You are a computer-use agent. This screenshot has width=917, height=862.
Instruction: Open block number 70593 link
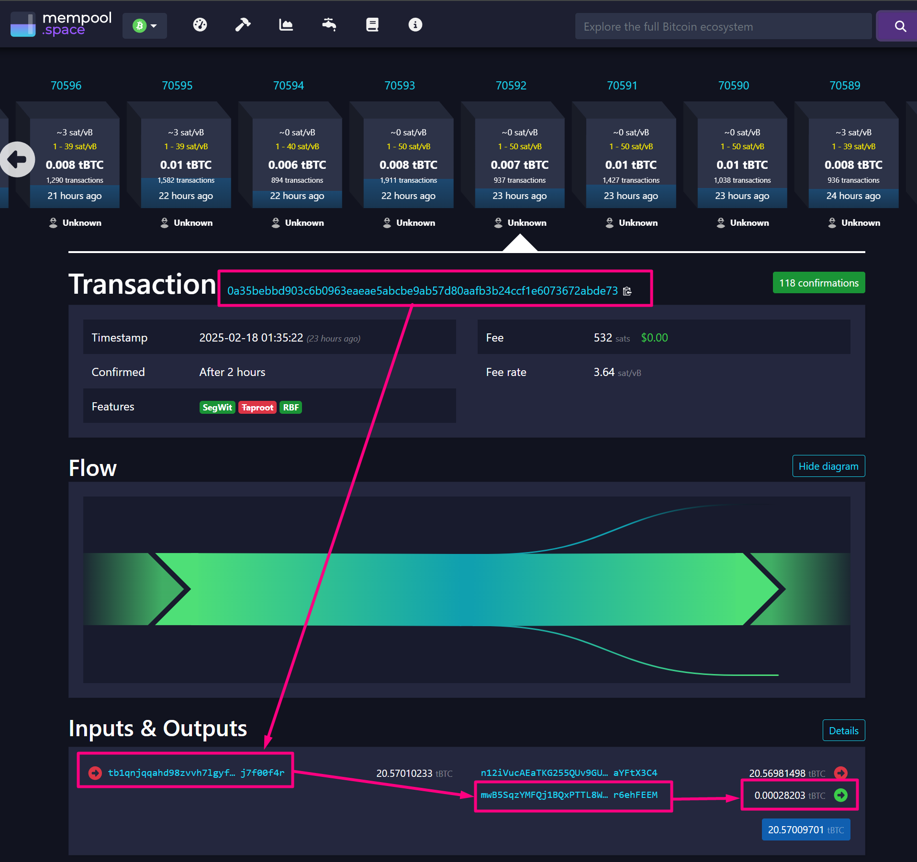pos(400,86)
